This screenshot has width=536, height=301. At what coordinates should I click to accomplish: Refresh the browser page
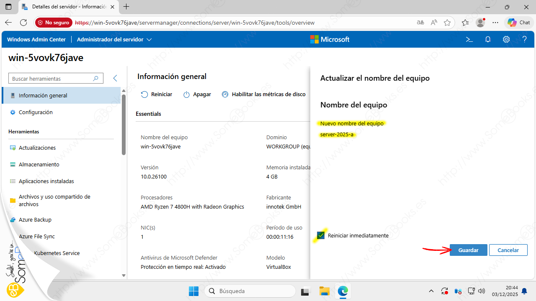[x=23, y=23]
